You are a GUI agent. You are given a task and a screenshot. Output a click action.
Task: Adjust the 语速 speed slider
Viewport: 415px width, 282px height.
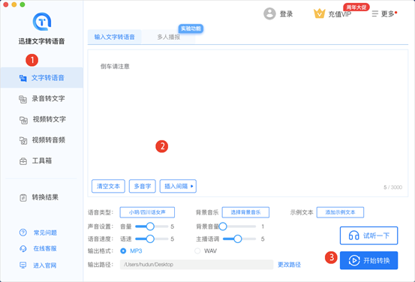point(152,239)
